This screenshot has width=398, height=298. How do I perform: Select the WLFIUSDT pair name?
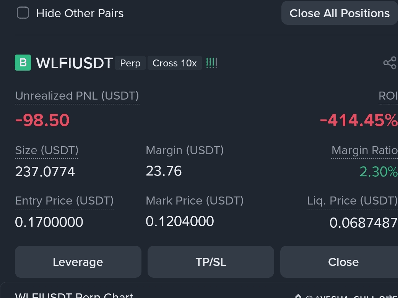[74, 63]
